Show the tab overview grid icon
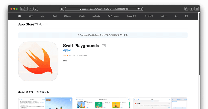This screenshot has width=208, height=109. click(x=197, y=9)
